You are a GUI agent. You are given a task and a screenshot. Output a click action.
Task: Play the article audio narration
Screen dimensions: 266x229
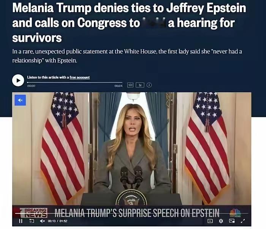click(x=18, y=80)
